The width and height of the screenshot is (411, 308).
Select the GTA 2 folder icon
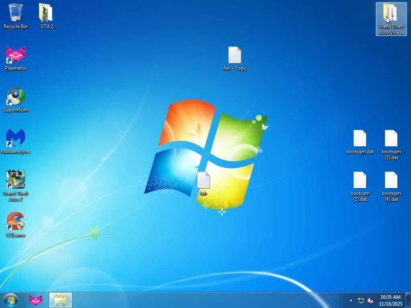[47, 16]
